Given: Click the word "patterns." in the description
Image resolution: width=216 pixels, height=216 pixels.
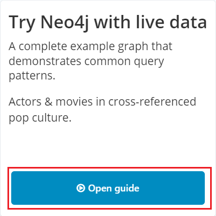Looking at the screenshot, I should pyautogui.click(x=32, y=76).
